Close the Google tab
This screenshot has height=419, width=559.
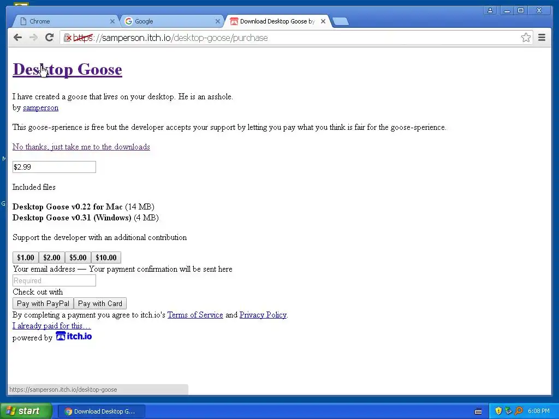tap(217, 21)
